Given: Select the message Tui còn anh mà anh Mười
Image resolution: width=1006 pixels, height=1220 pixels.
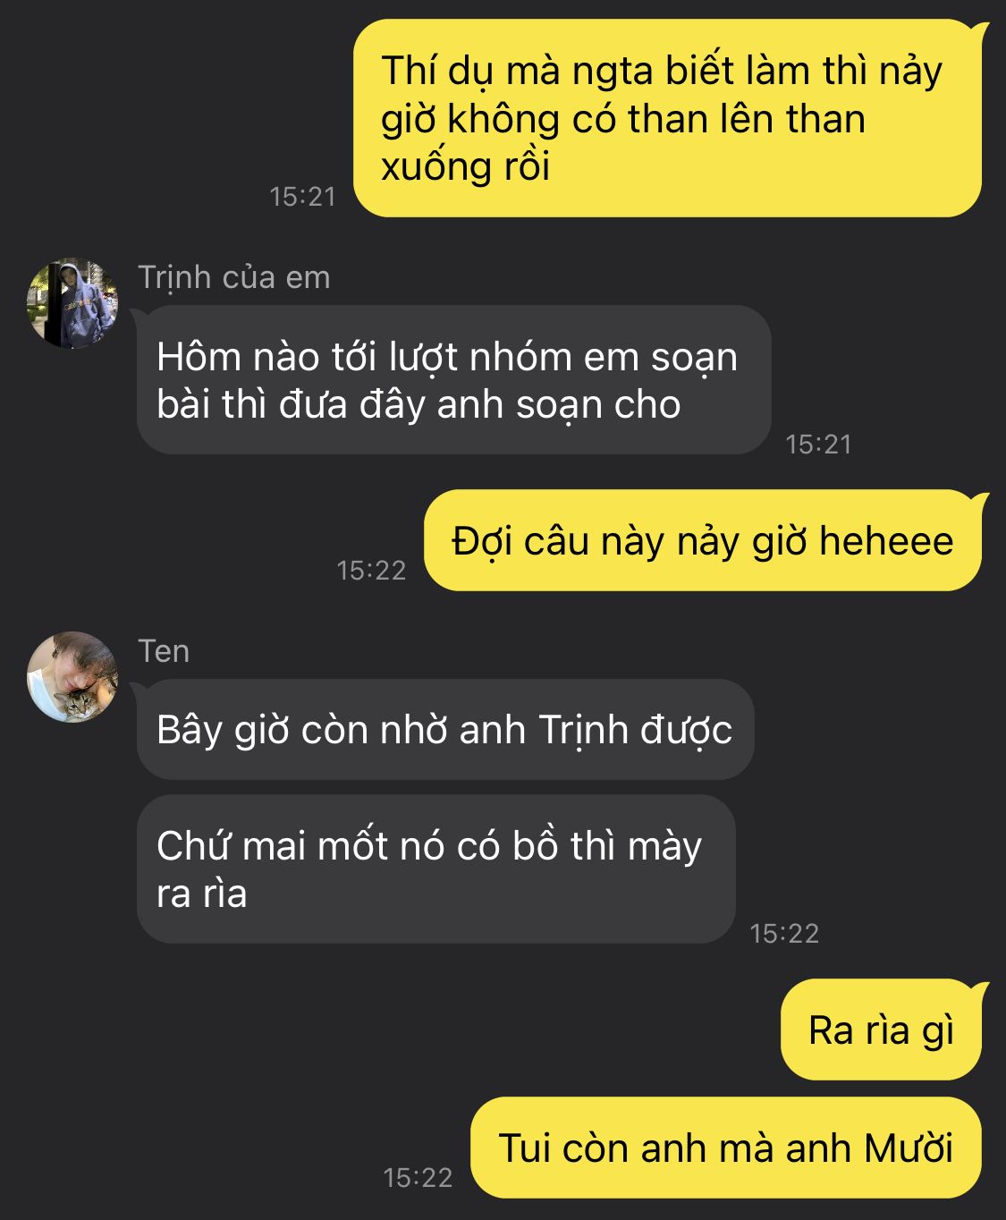Looking at the screenshot, I should (x=728, y=1148).
